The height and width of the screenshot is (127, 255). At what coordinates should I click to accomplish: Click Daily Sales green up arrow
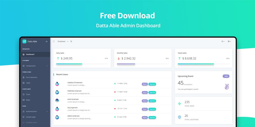coord(58,58)
